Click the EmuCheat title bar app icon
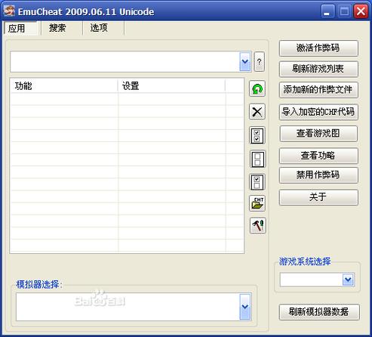This screenshot has width=372, height=337. pyautogui.click(x=9, y=11)
